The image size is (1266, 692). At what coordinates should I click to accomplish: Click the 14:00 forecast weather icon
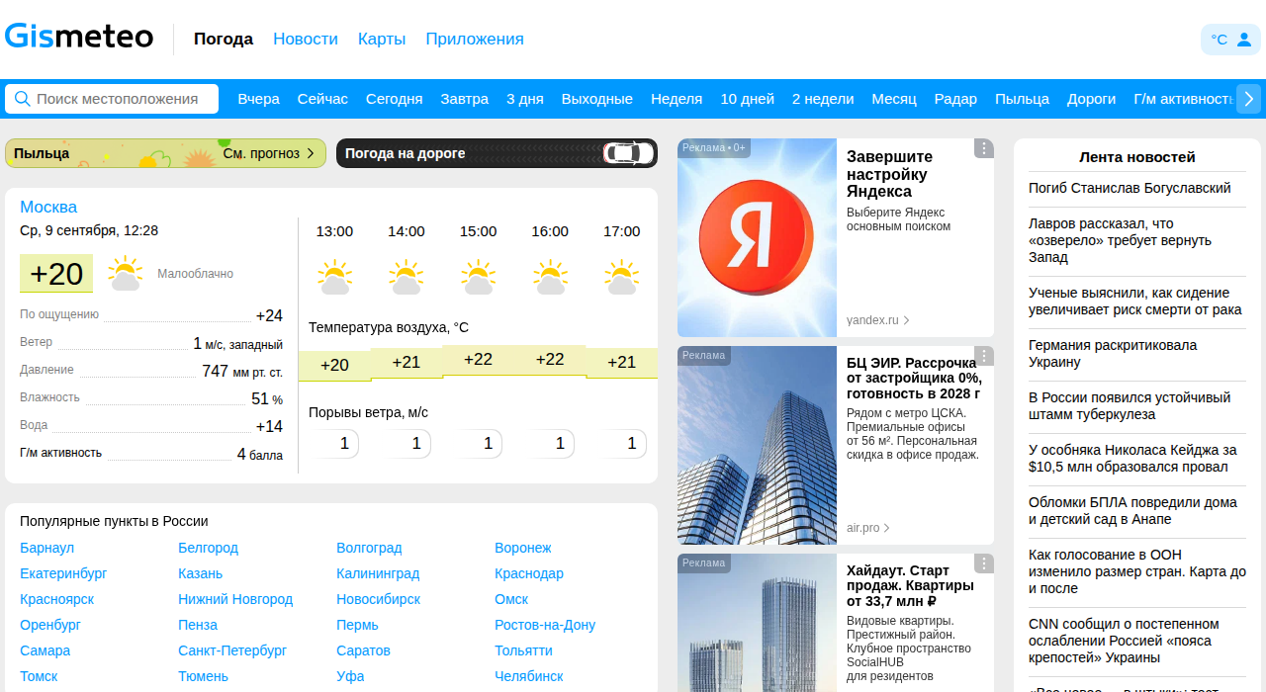(x=407, y=278)
